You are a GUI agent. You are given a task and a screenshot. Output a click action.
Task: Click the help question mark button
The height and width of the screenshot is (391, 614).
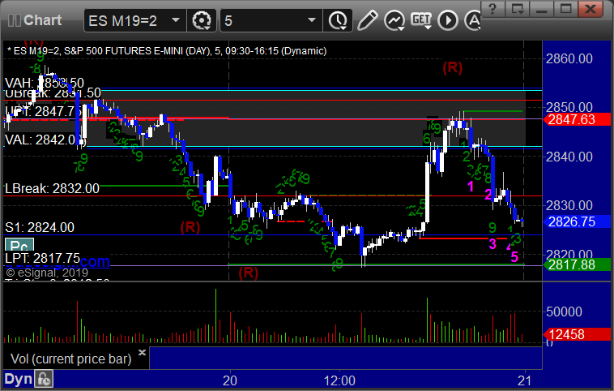[492, 9]
